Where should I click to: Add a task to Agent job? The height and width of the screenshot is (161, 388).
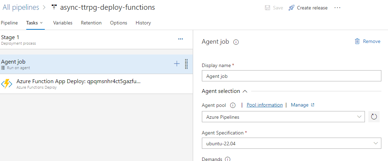(x=177, y=64)
